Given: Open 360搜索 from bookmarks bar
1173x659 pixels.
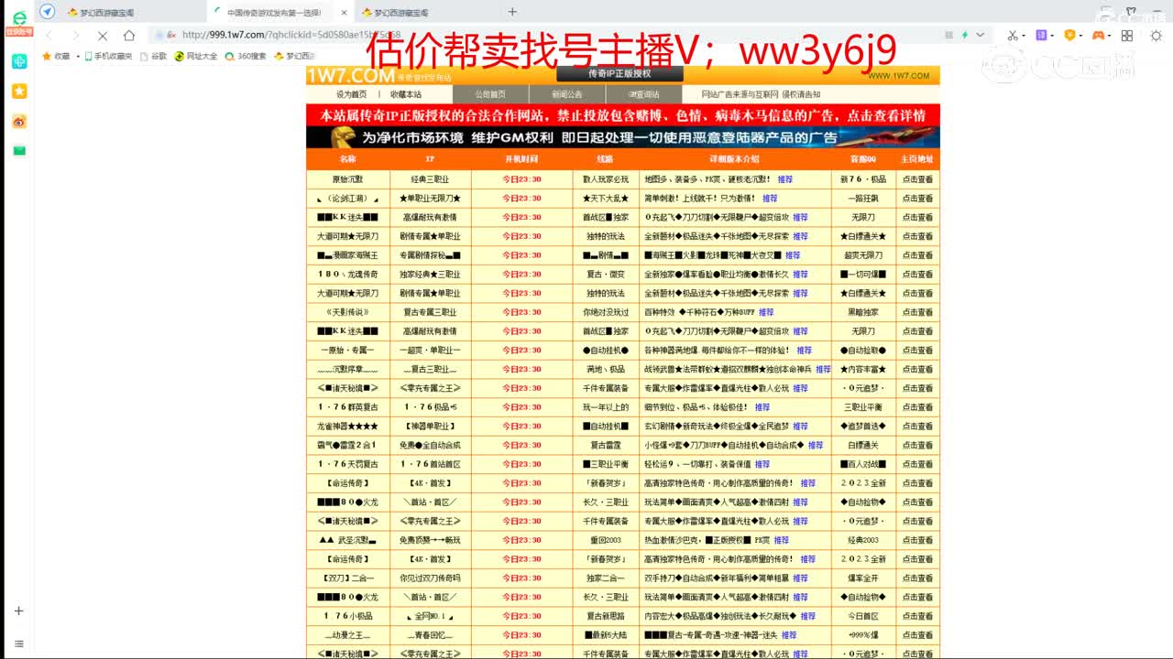Looking at the screenshot, I should [251, 55].
